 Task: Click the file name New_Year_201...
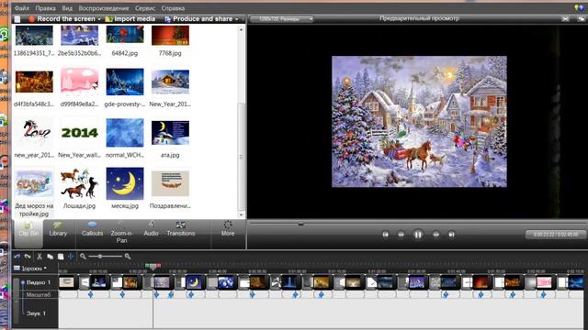[x=170, y=104]
